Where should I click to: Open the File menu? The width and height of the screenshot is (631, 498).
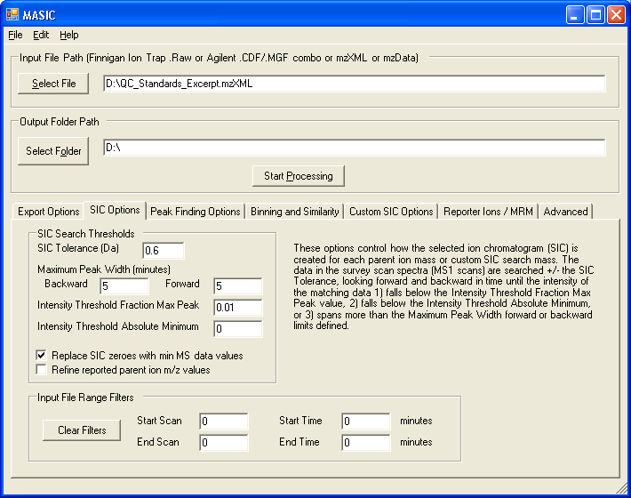coord(15,35)
